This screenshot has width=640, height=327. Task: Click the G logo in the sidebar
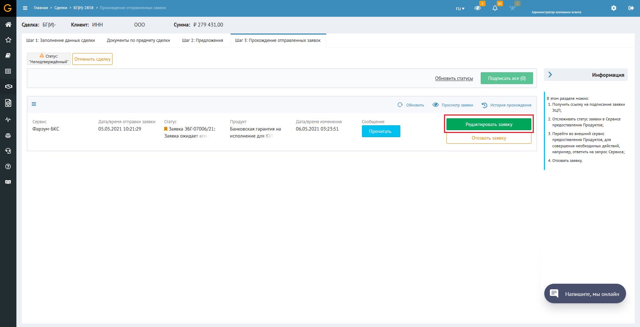(8, 8)
